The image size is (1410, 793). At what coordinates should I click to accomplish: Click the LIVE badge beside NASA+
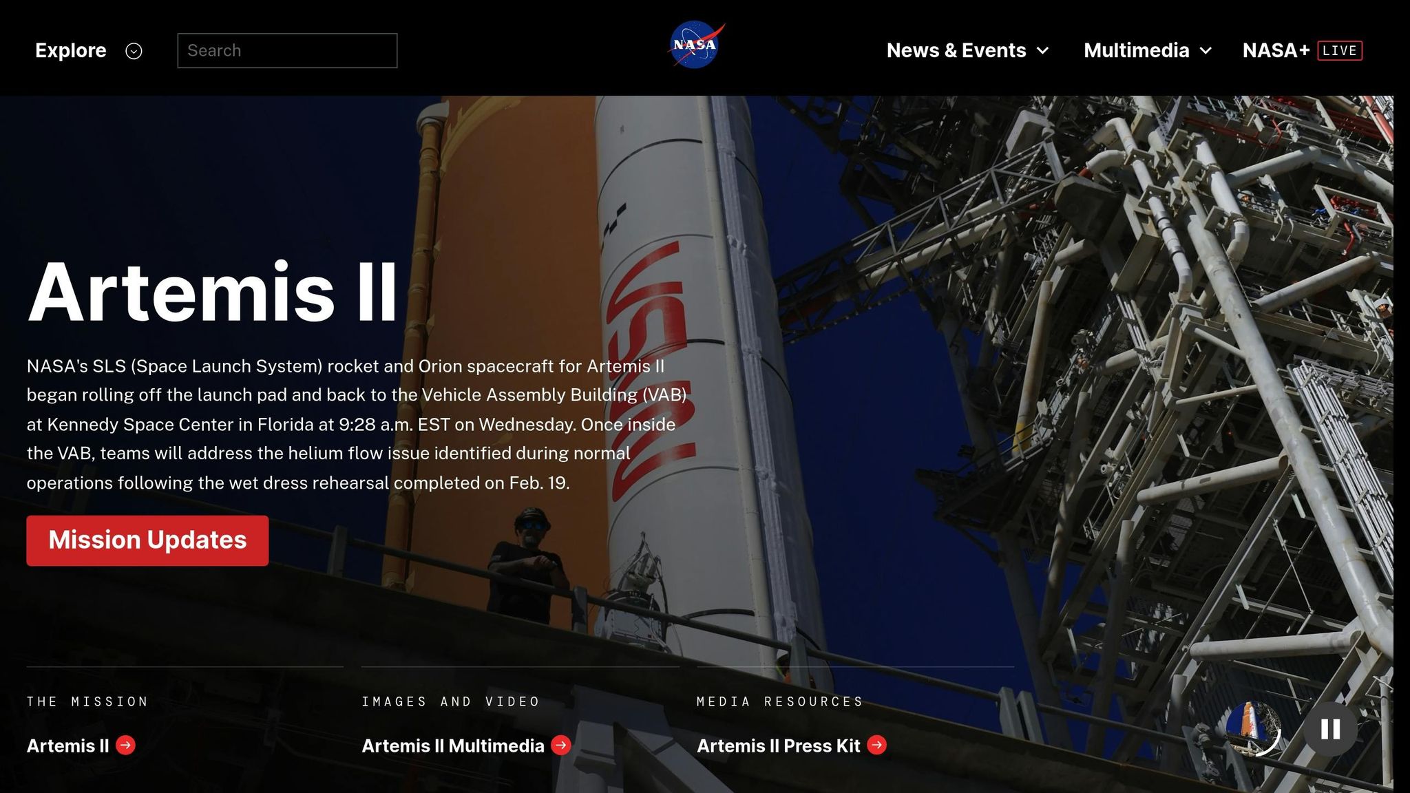(1340, 50)
